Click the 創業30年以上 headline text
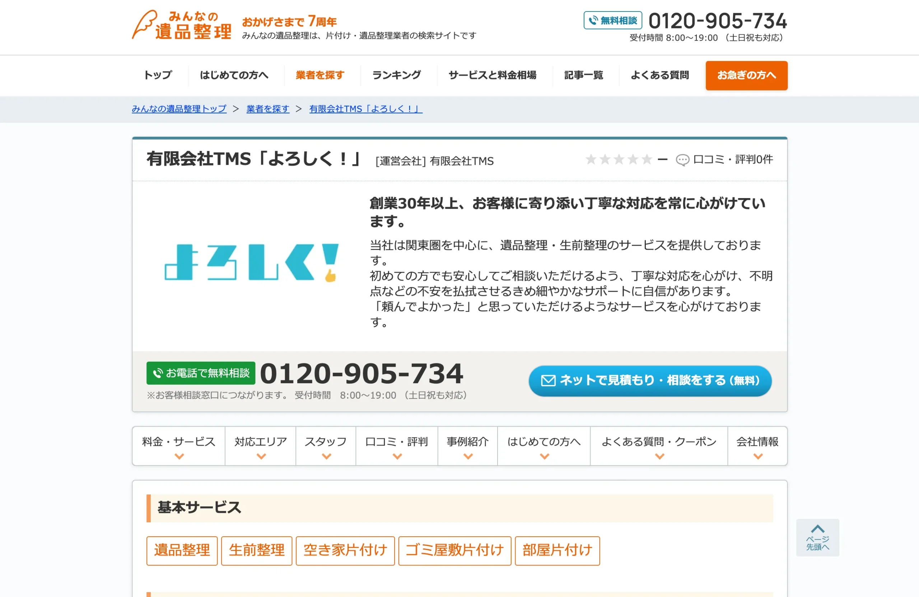The image size is (919, 597). click(567, 212)
